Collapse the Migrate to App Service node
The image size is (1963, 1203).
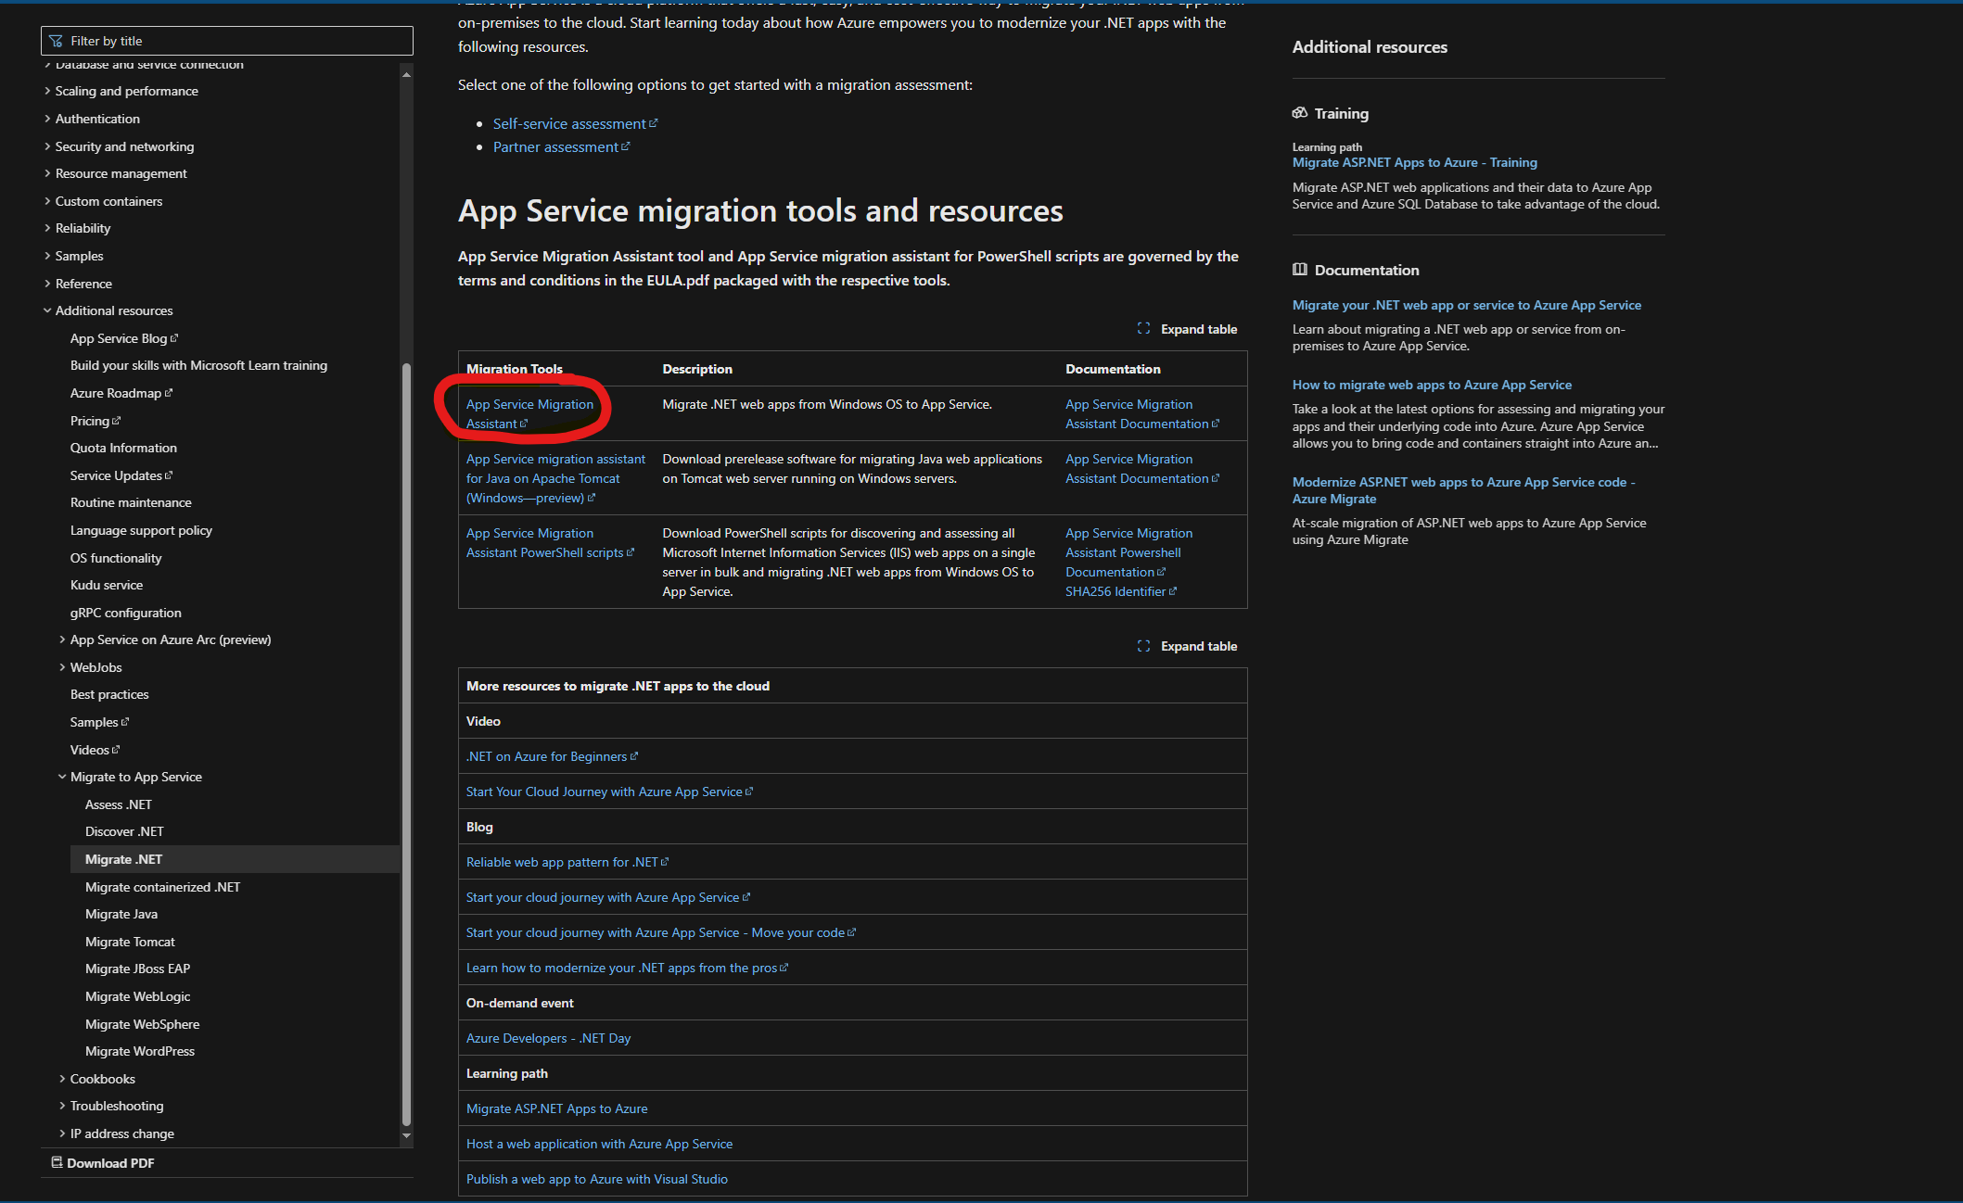[62, 777]
